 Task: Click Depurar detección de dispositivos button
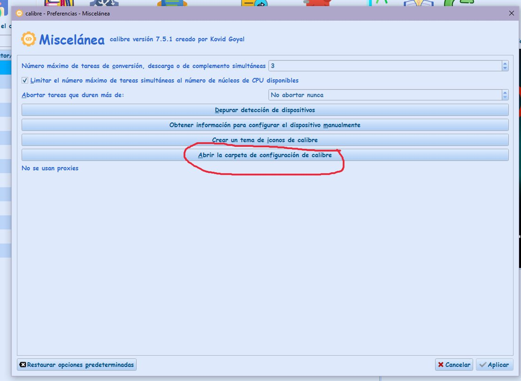tap(265, 110)
